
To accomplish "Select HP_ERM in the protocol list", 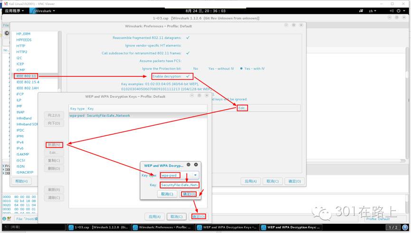I will (x=23, y=34).
